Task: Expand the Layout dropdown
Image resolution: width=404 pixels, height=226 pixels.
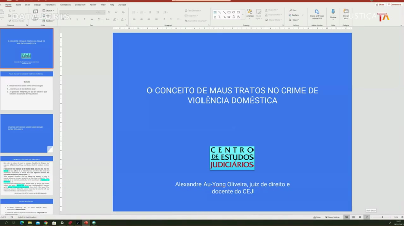Action: point(49,10)
